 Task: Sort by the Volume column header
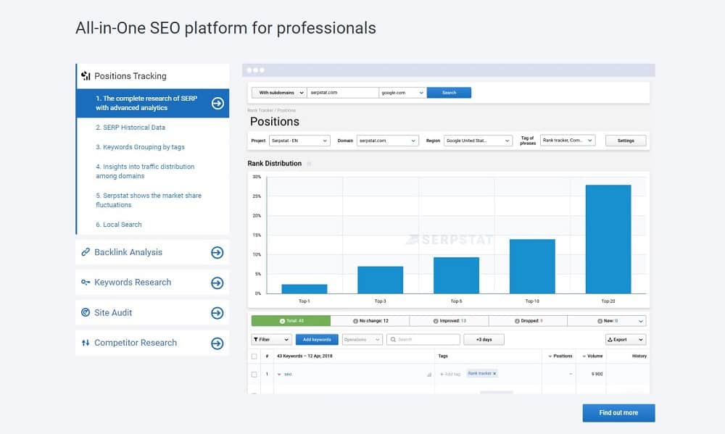point(592,356)
